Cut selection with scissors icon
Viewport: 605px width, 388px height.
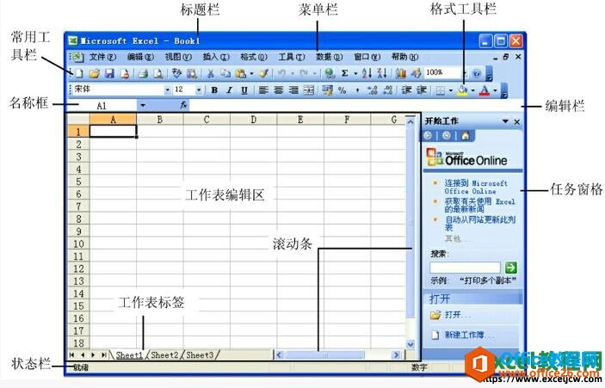211,73
